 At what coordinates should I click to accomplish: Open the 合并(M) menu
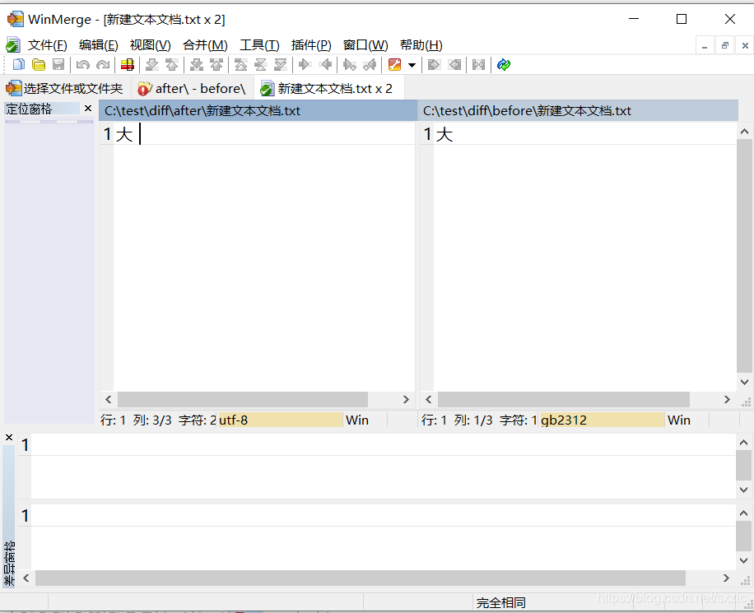205,45
